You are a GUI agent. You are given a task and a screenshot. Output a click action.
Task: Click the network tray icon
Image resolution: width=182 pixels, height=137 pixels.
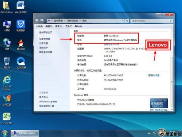(x=154, y=134)
